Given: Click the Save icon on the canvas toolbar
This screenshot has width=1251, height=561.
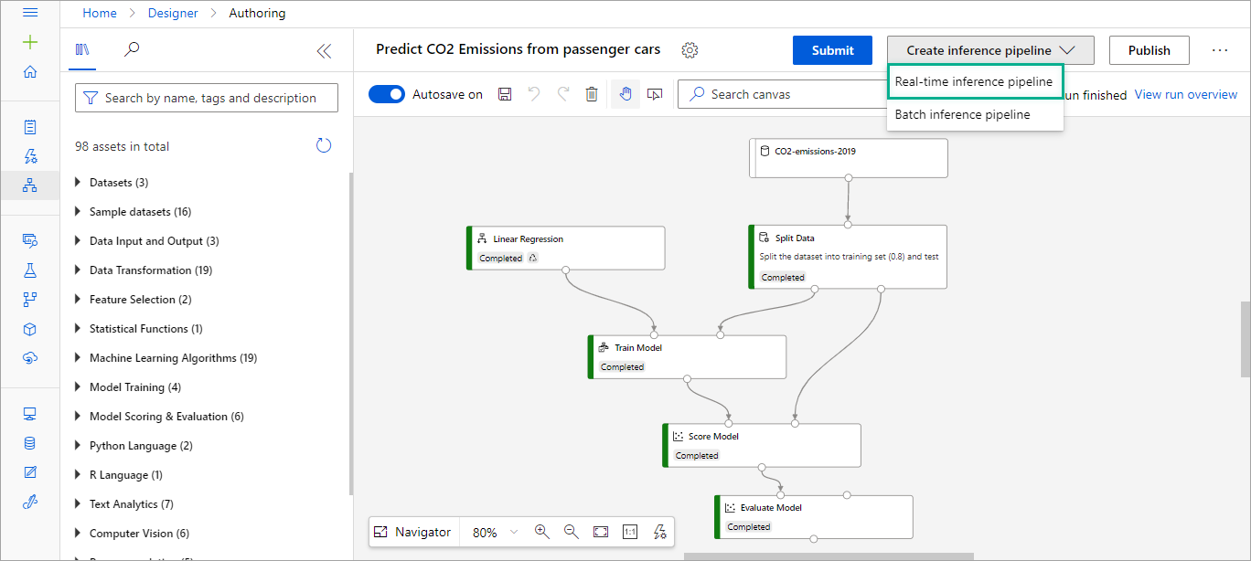Looking at the screenshot, I should (x=504, y=93).
